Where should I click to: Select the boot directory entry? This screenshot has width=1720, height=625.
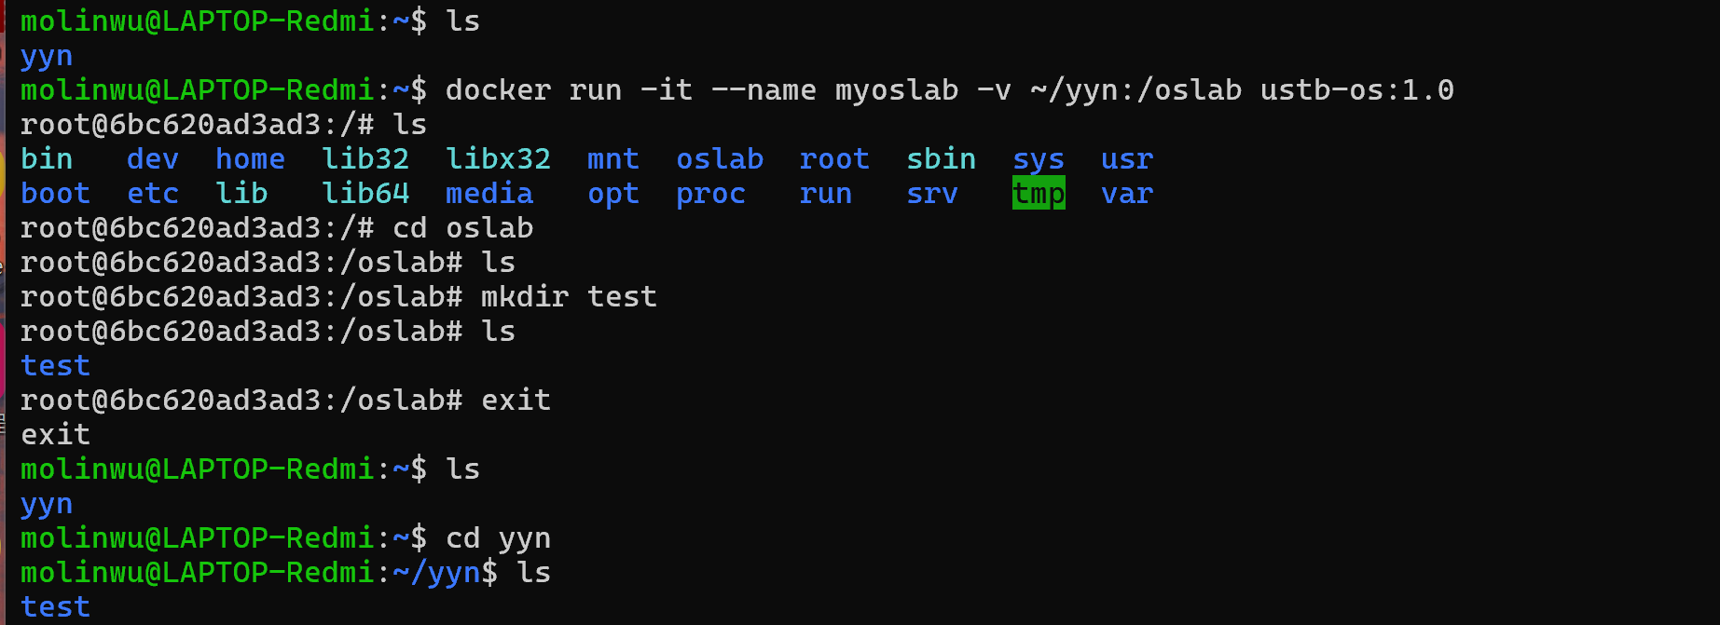click(55, 194)
